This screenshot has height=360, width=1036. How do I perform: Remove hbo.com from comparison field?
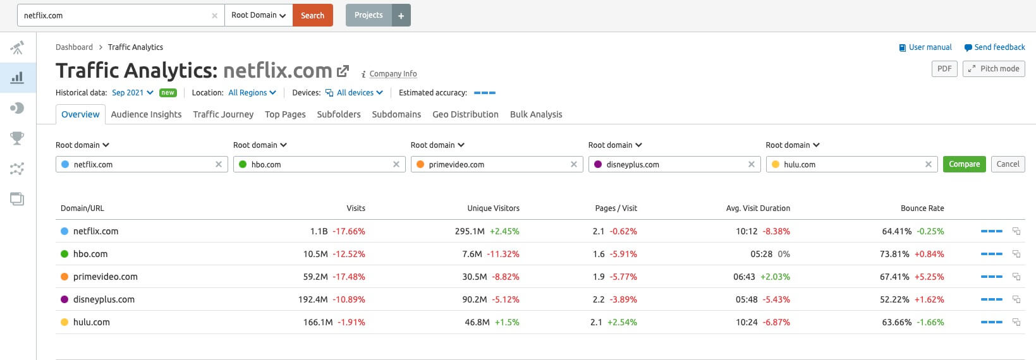pos(396,164)
